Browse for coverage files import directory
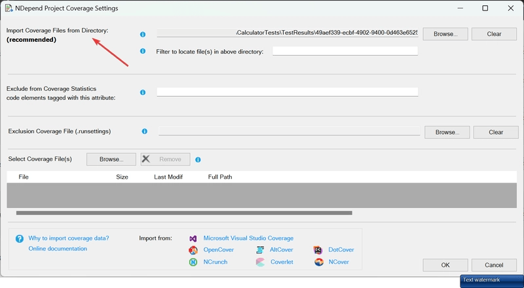 point(445,34)
